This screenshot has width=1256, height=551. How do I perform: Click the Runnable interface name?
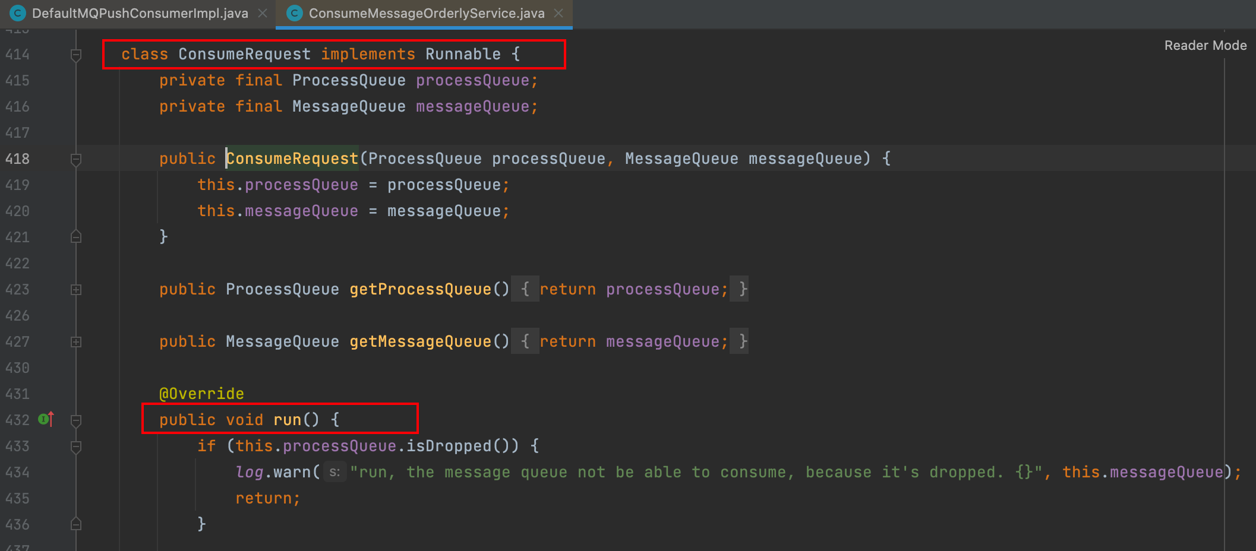pos(463,54)
